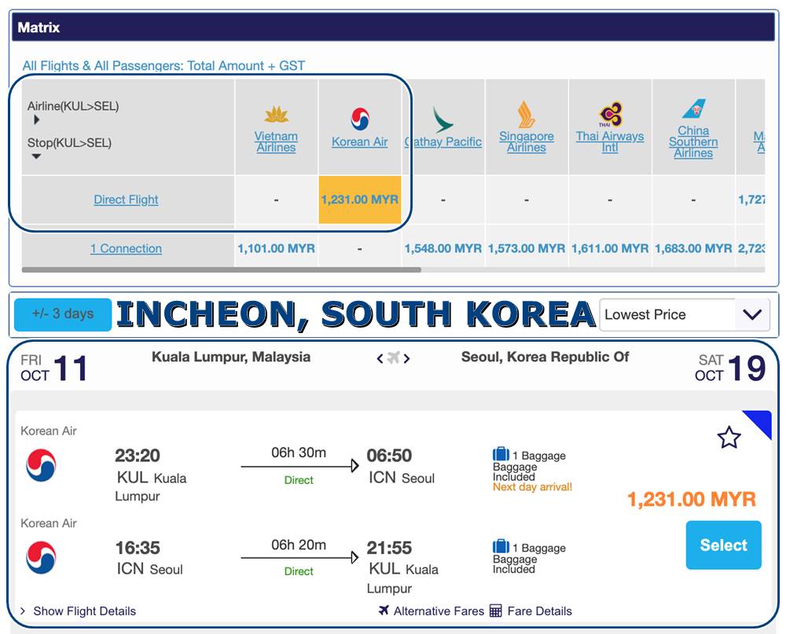The width and height of the screenshot is (786, 634).
Task: Click the Cathay Pacific brushwing logo
Action: (442, 119)
